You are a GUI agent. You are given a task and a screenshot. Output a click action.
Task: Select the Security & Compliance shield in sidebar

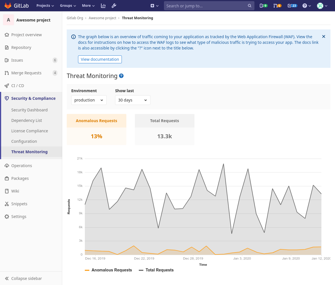click(7, 98)
